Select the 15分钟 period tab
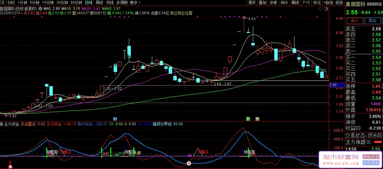The width and height of the screenshot is (383, 169). pyautogui.click(x=48, y=3)
